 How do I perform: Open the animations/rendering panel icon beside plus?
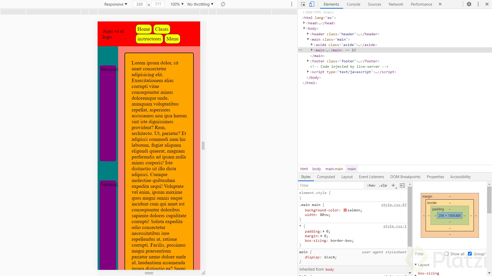tap(402, 186)
